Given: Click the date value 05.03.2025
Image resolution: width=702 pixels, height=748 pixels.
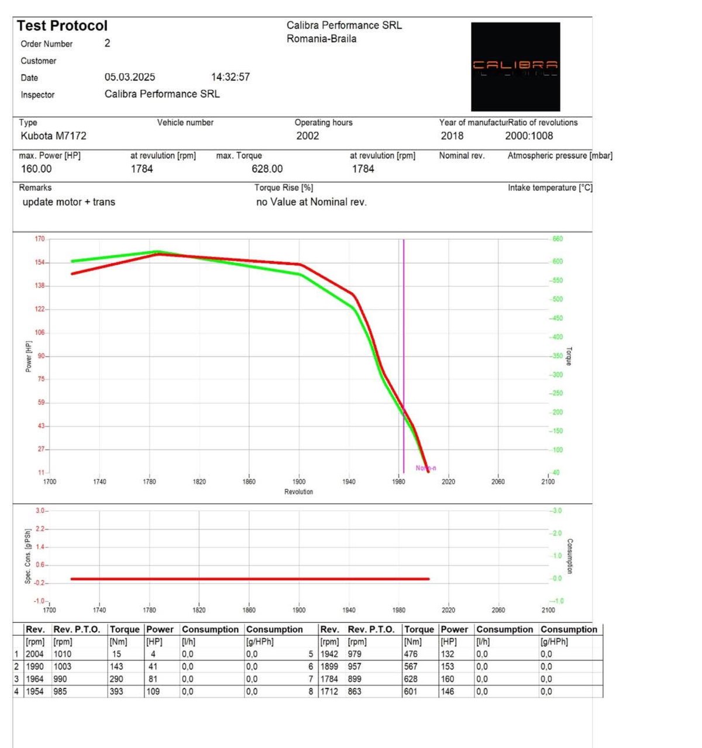Looking at the screenshot, I should click(130, 77).
